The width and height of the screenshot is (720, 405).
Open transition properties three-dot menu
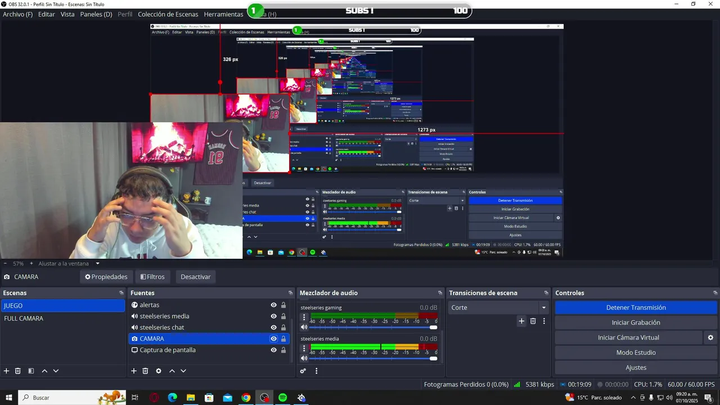pyautogui.click(x=544, y=321)
